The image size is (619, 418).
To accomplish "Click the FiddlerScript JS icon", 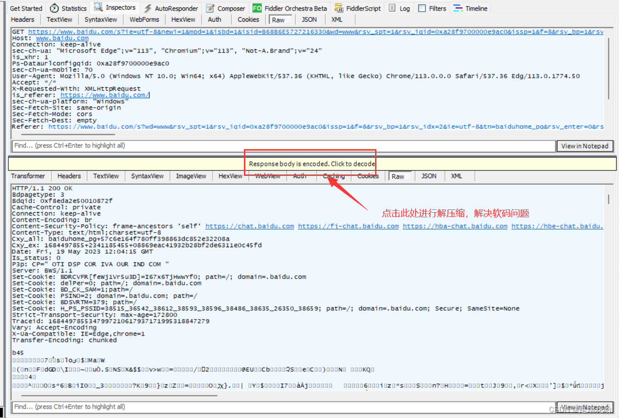I will [x=339, y=8].
